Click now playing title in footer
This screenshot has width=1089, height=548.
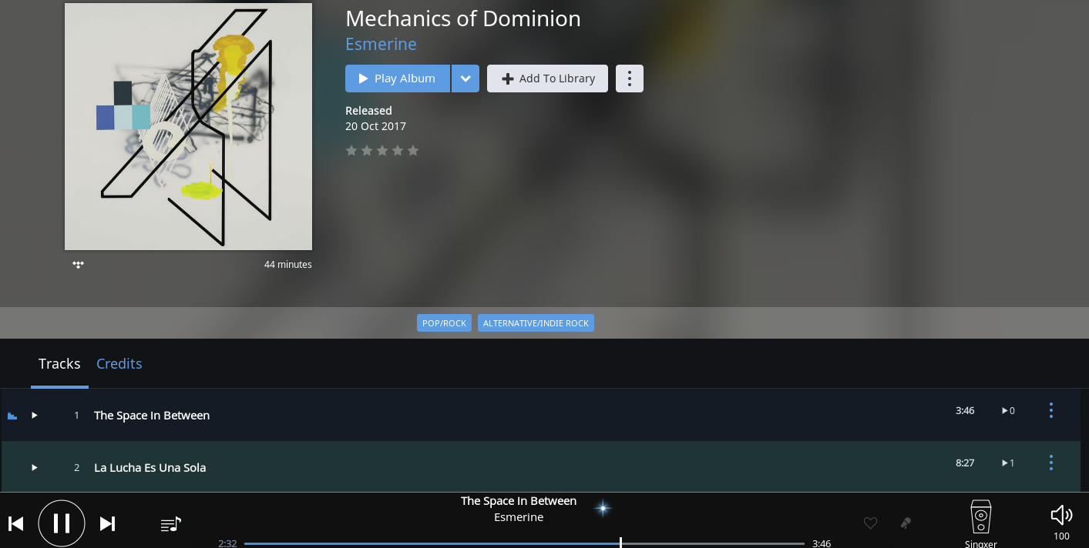[x=519, y=501]
